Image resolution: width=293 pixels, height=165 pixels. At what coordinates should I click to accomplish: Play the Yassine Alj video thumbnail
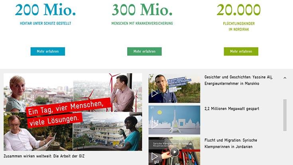click(174, 88)
